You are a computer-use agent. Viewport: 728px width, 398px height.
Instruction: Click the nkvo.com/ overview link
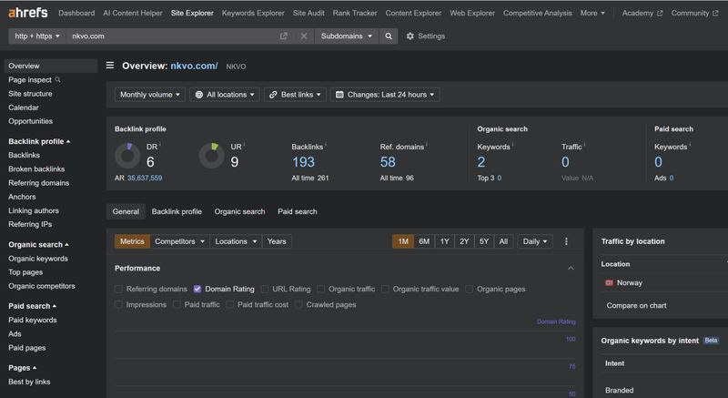[194, 66]
